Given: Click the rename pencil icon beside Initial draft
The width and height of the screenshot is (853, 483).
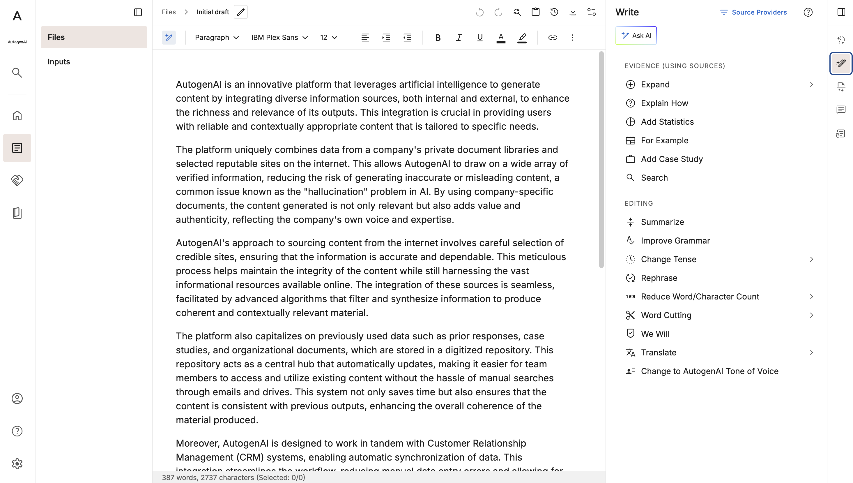Looking at the screenshot, I should click(241, 12).
